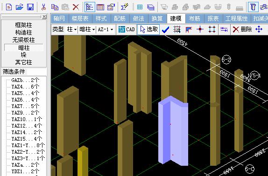268x176 pixels.
Task: Click the blue checkmark confirm icon
Action: [165, 30]
